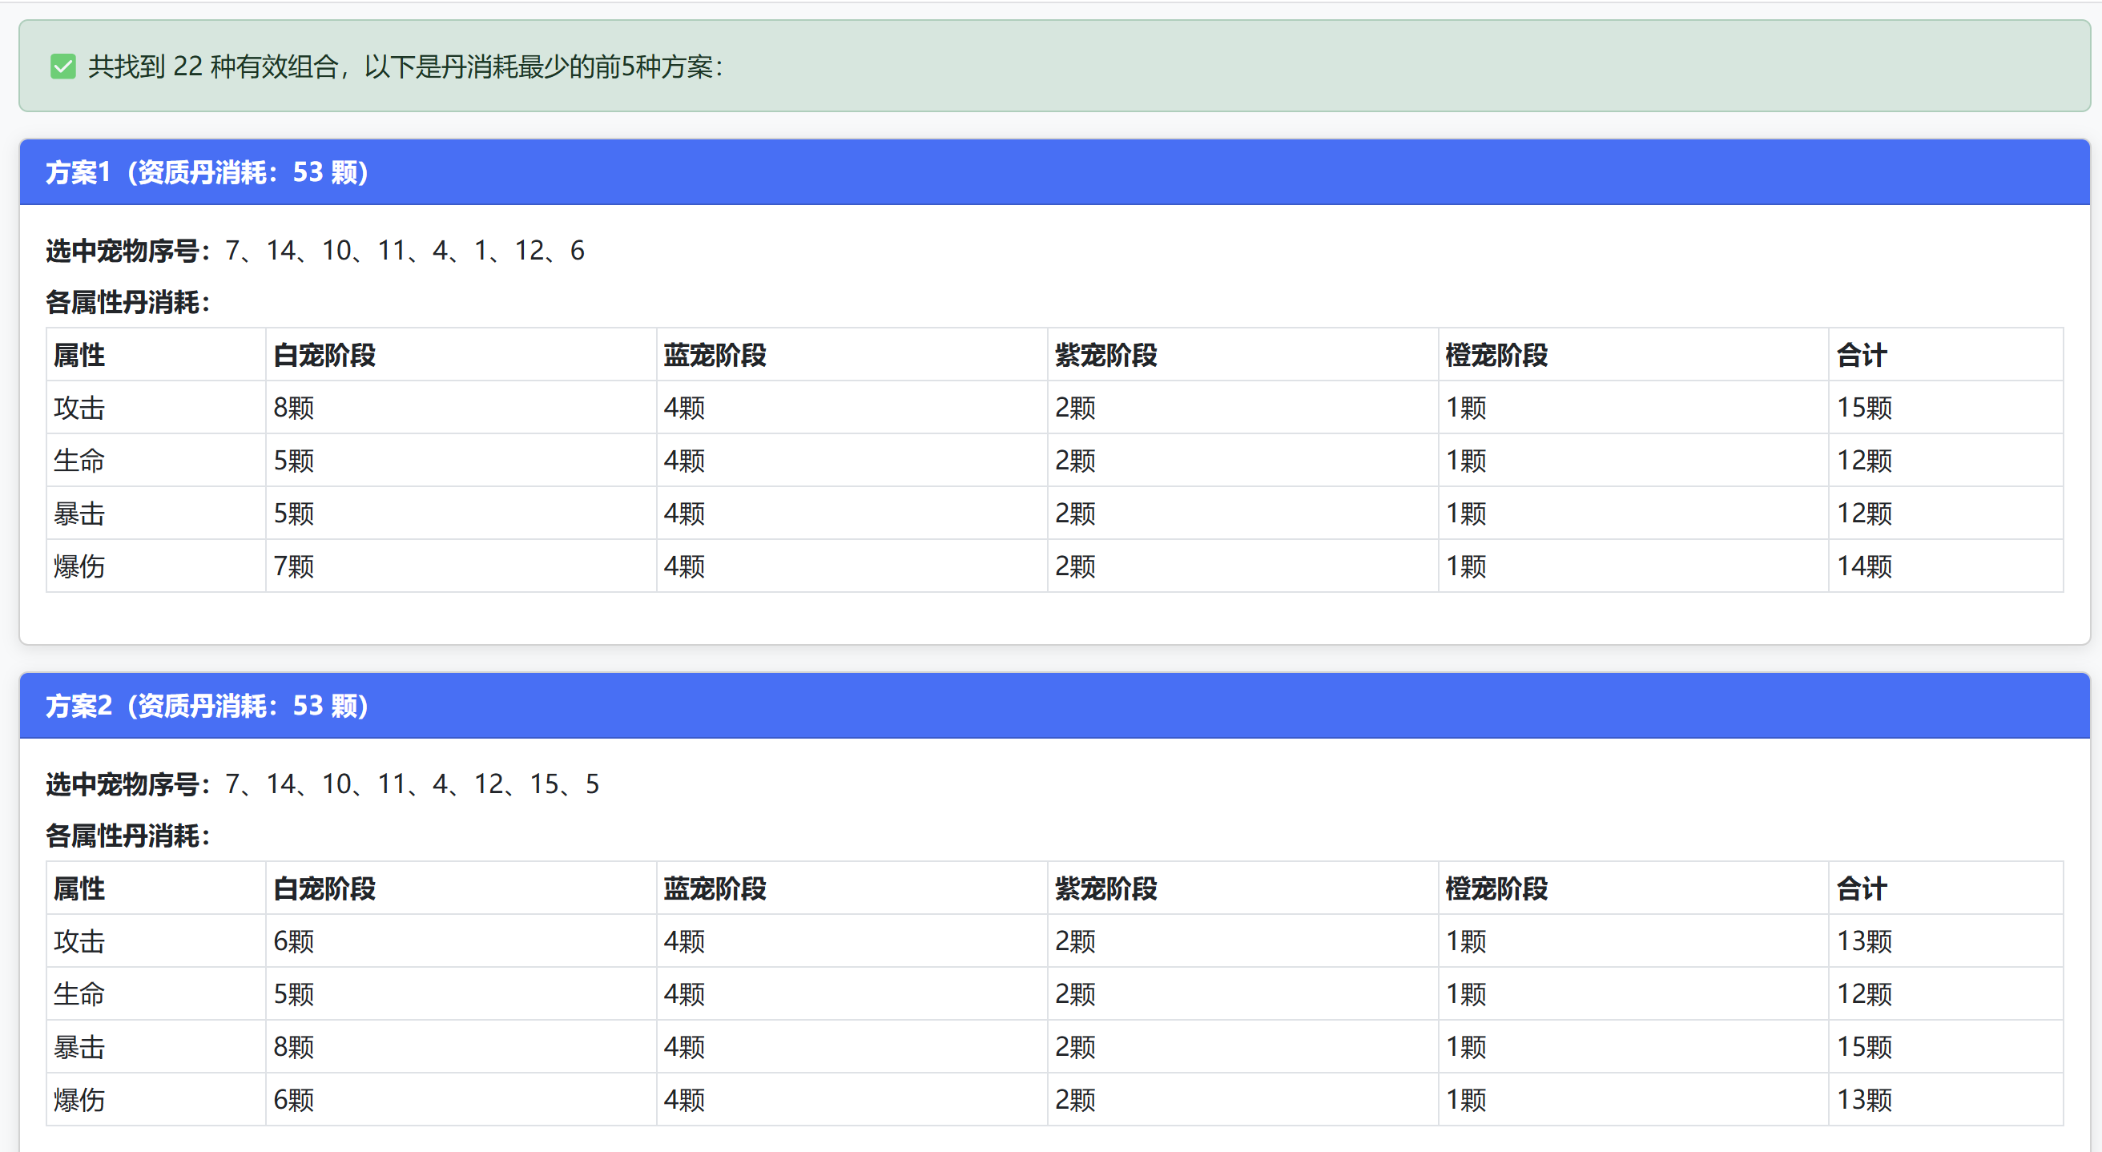Select the 生命 row in 方案1 table
The width and height of the screenshot is (2102, 1152).
(x=79, y=461)
